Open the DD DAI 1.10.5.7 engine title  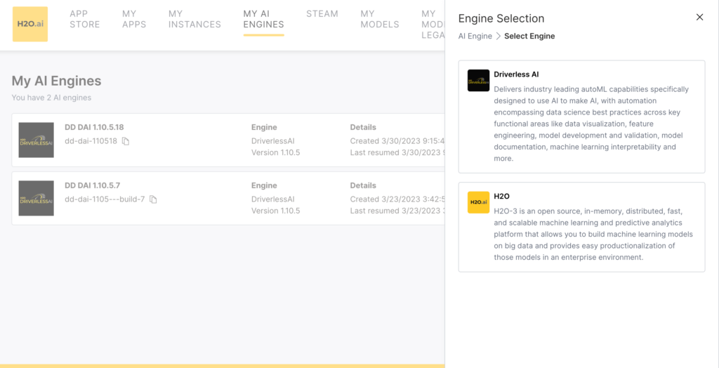click(x=93, y=186)
